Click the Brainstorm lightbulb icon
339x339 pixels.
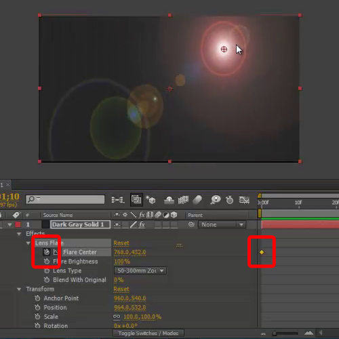pos(216,200)
